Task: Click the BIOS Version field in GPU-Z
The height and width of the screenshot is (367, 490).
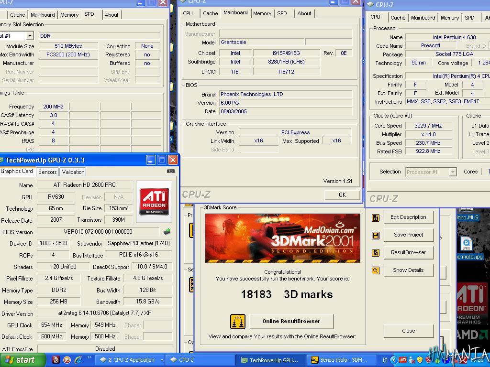Action: (x=98, y=232)
